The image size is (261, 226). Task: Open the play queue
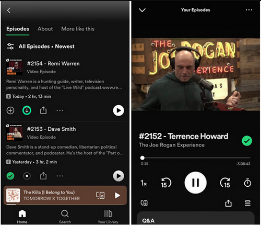(247, 203)
